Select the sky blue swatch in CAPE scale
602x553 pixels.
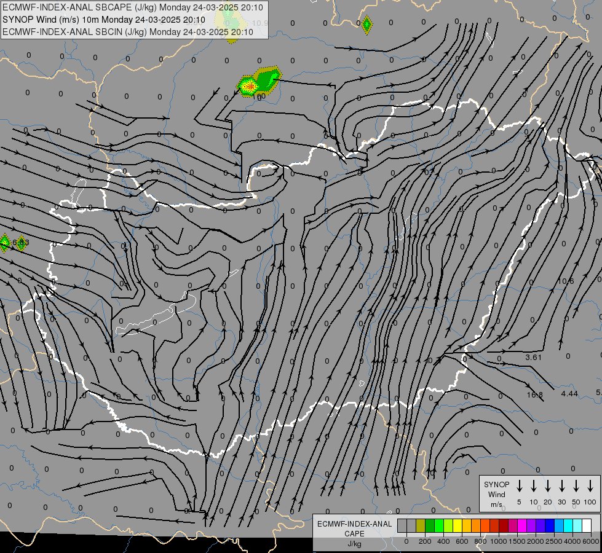pos(559,525)
